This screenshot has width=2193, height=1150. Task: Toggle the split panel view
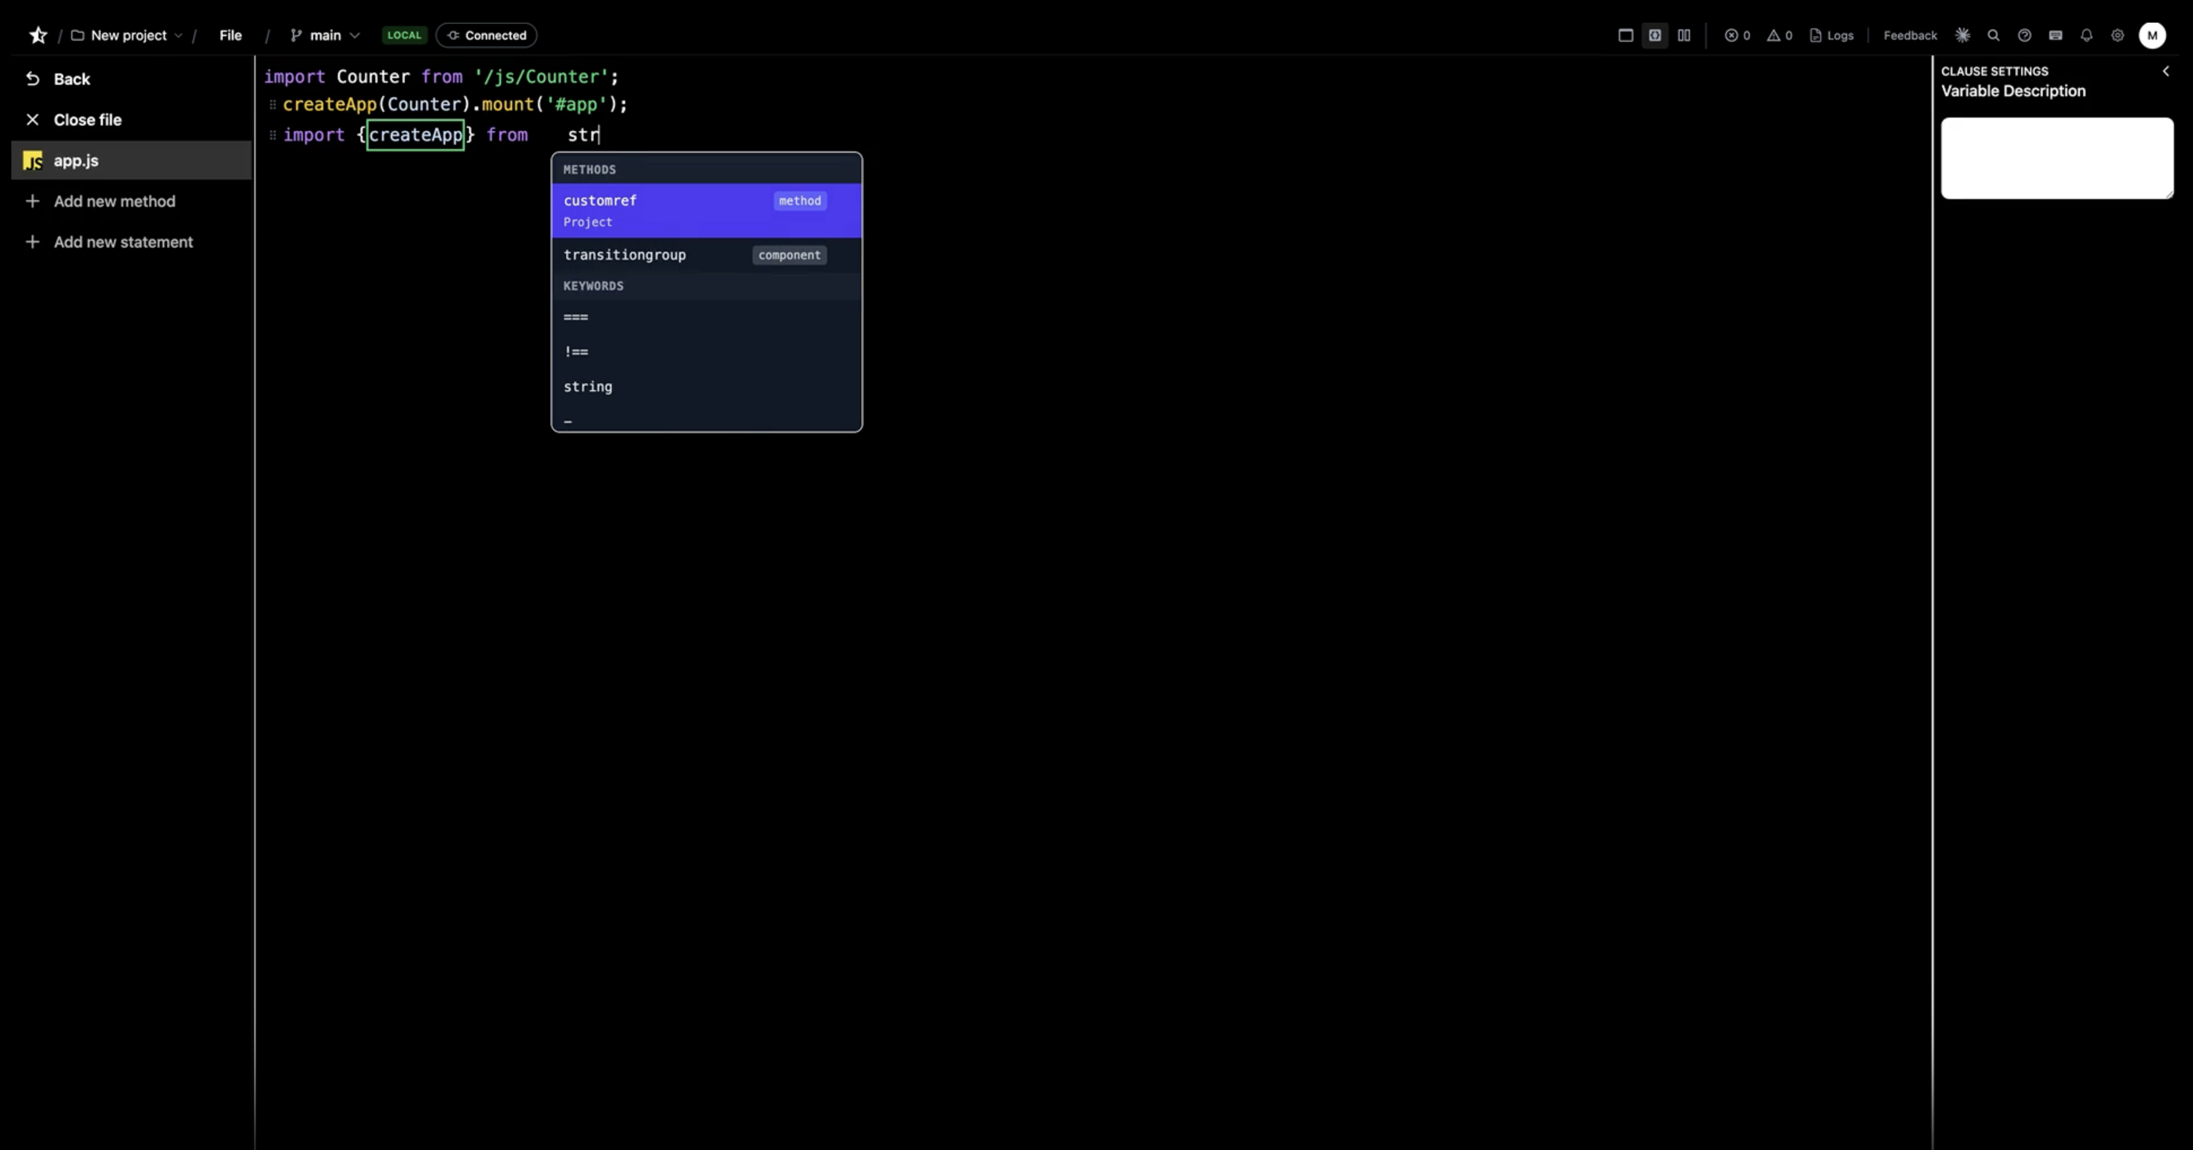click(x=1685, y=35)
